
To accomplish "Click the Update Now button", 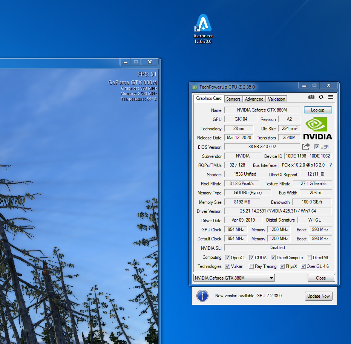I will click(x=319, y=296).
